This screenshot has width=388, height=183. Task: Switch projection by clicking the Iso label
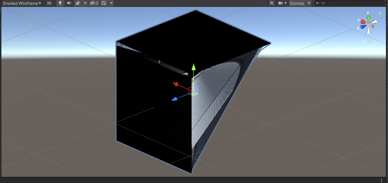(x=368, y=41)
